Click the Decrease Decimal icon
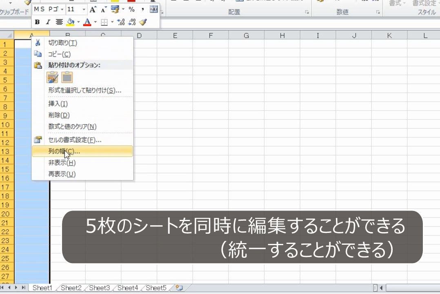 (131, 22)
